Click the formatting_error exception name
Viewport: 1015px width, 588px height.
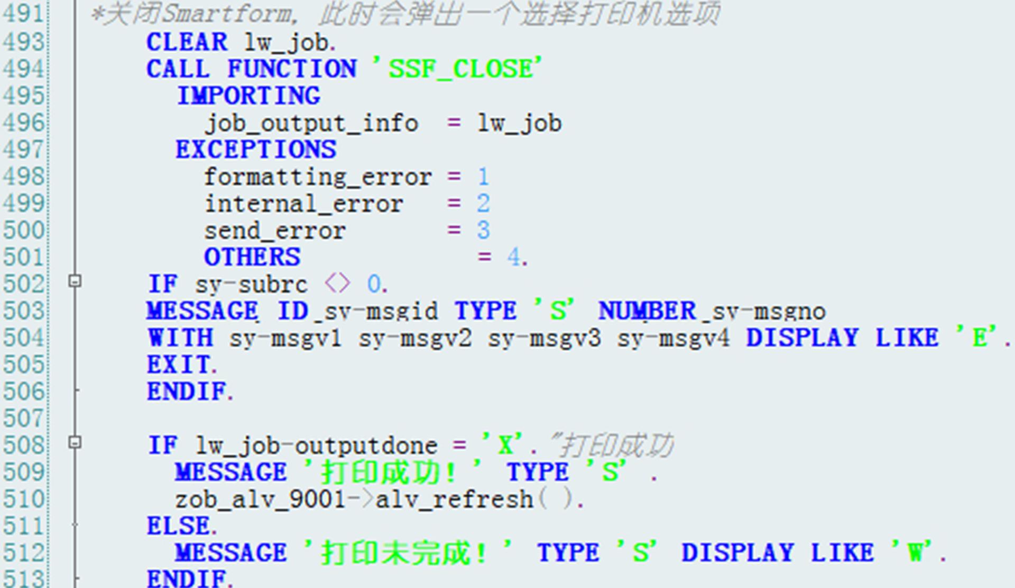318,177
